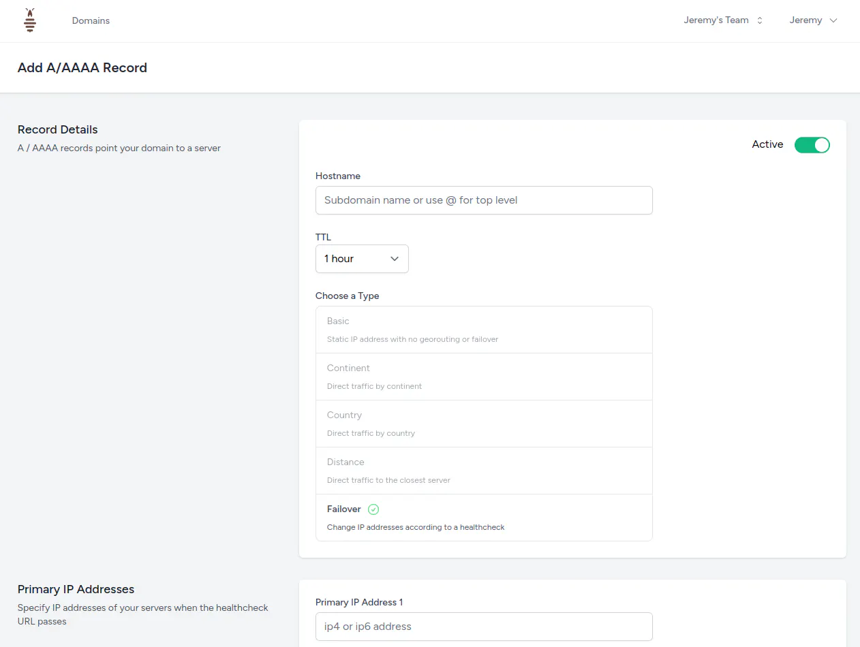Open the TTL 1 hour dropdown
The height and width of the screenshot is (647, 860).
pyautogui.click(x=362, y=259)
